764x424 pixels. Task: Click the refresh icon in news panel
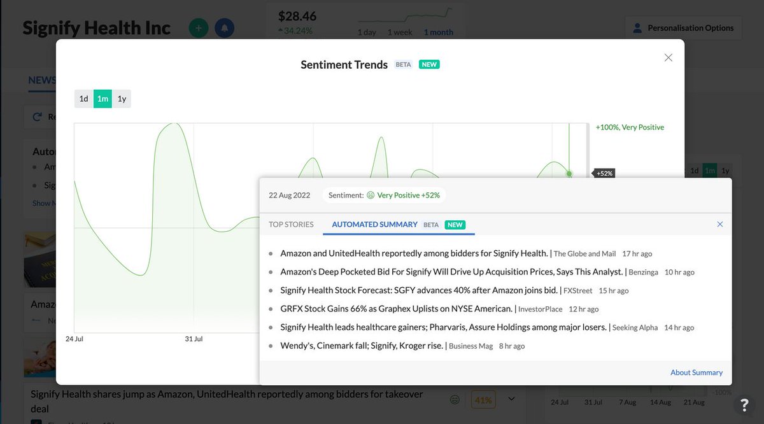click(x=37, y=117)
